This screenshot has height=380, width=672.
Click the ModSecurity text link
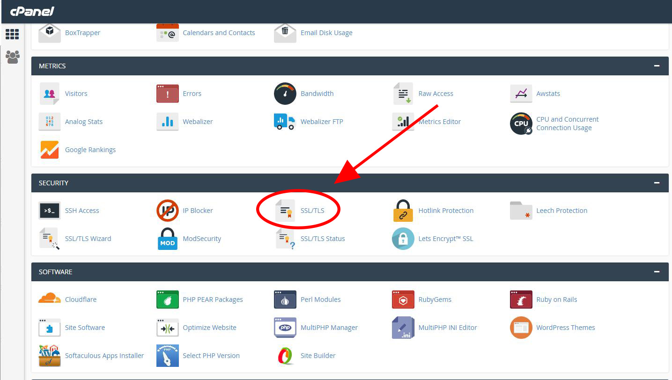202,239
